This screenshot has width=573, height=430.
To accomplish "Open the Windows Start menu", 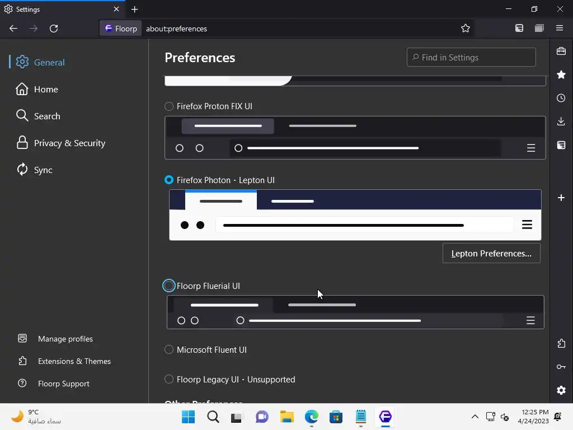I will pyautogui.click(x=188, y=417).
